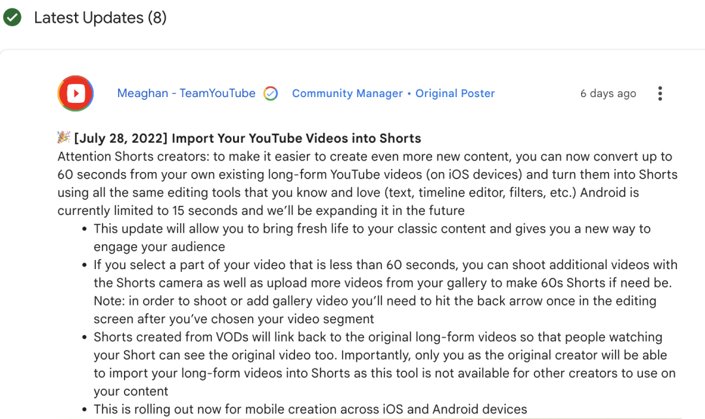Screen dimensions: 705x419
Task: Click the verified badge next to TeamYouTube
Action: pos(271,94)
